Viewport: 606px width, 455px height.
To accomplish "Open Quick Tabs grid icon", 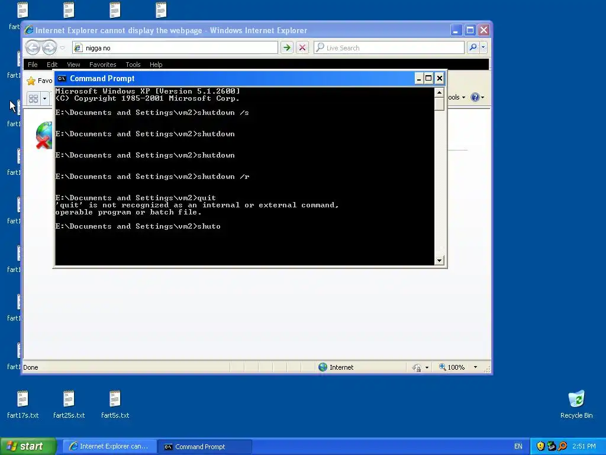I will tap(33, 98).
